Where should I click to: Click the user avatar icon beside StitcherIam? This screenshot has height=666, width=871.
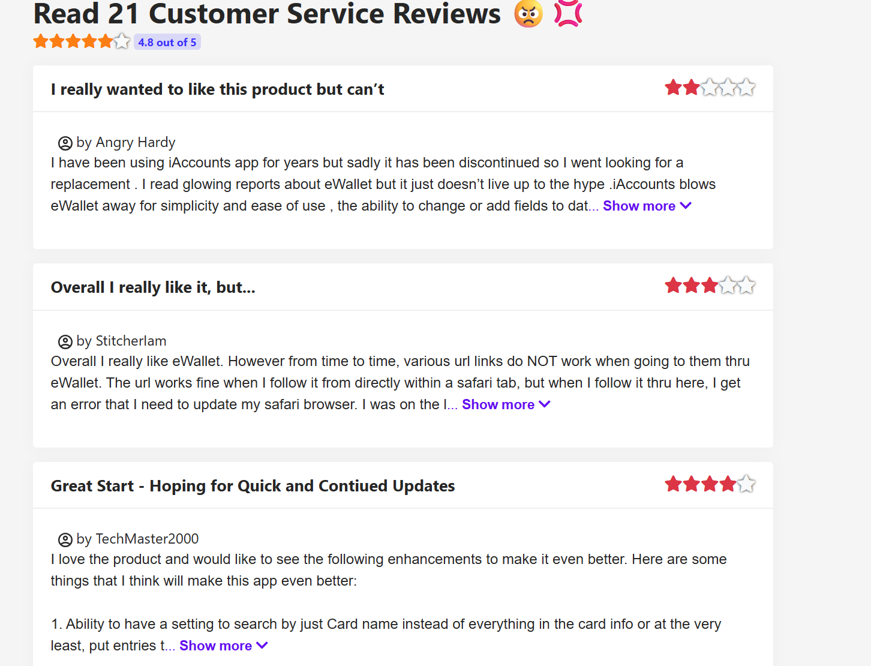click(65, 342)
